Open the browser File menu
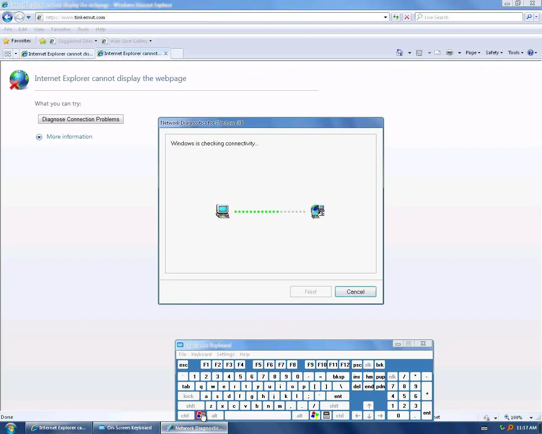This screenshot has height=434, width=542. pos(8,29)
